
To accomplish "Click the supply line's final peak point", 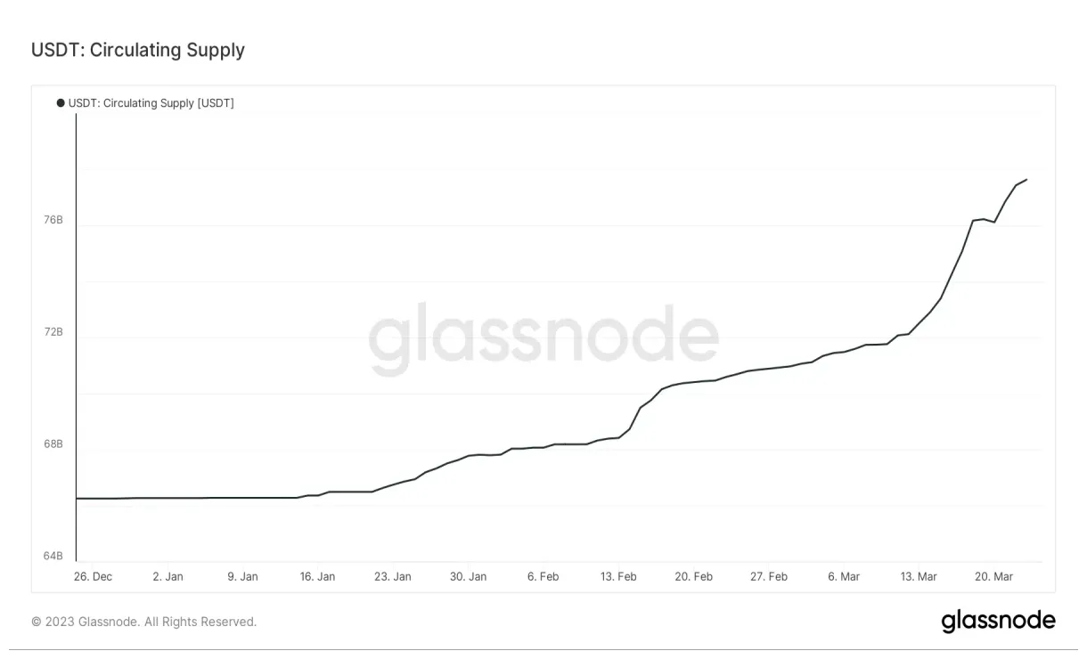I will tap(1026, 180).
